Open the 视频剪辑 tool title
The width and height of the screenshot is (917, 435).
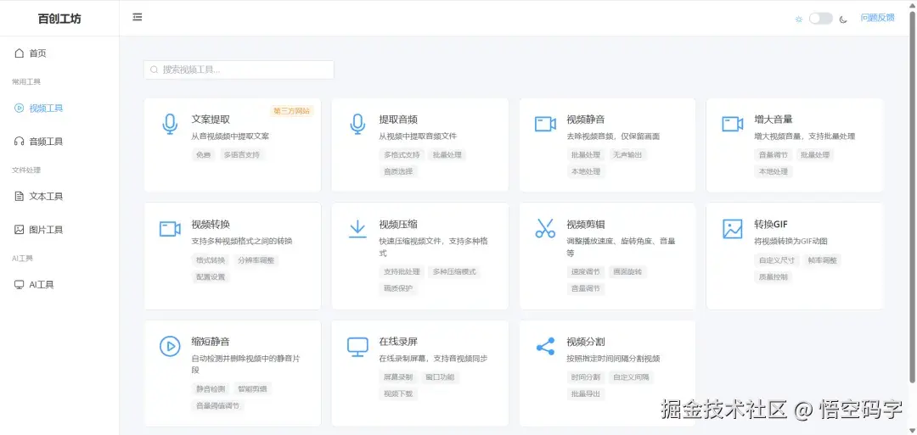(585, 224)
